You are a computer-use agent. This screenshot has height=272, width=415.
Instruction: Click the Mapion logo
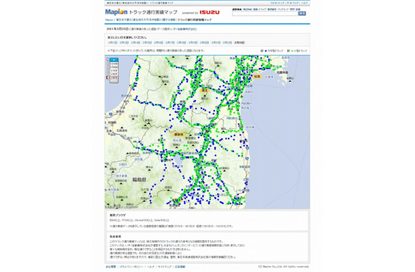click(116, 12)
